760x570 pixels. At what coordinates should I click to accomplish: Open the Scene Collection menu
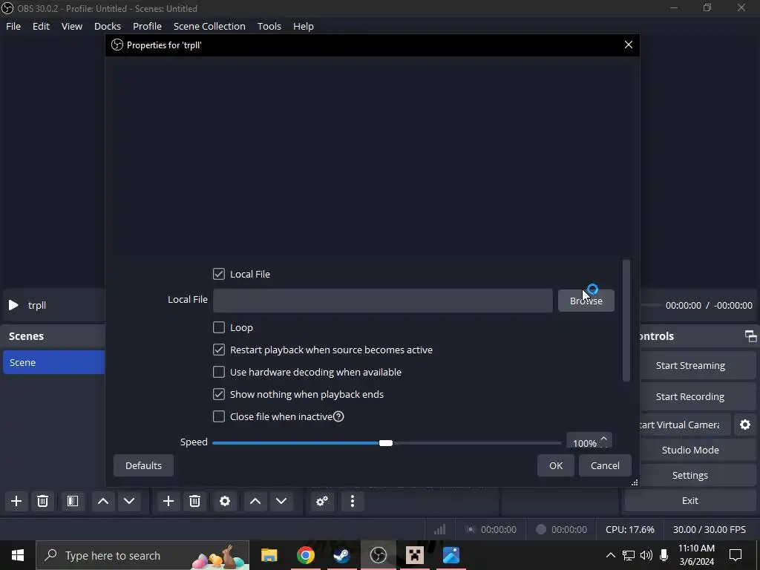tap(209, 26)
